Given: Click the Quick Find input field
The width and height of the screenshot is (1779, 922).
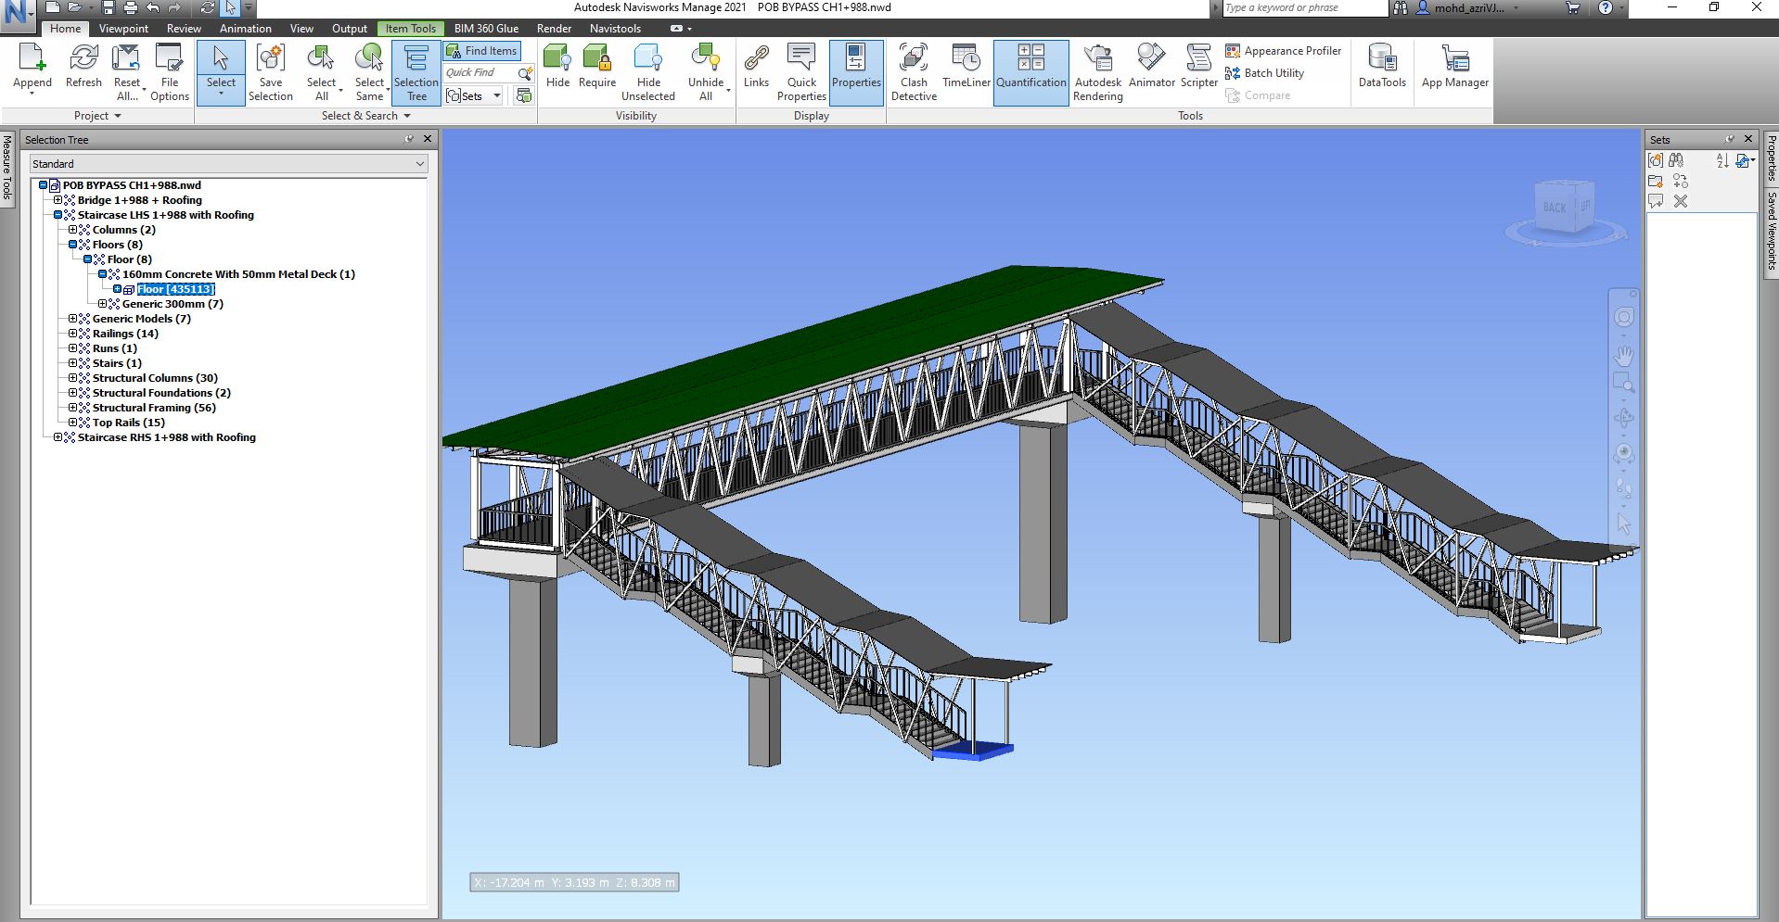Looking at the screenshot, I should [479, 72].
